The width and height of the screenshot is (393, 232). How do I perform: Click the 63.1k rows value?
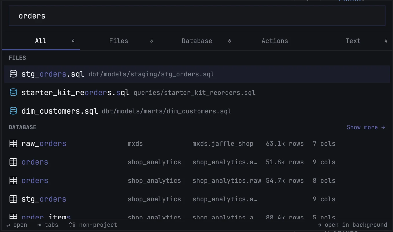[x=285, y=143]
